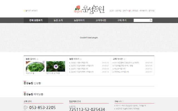Open the 농원 이야기 post dated 26-03-26

click(79, 63)
